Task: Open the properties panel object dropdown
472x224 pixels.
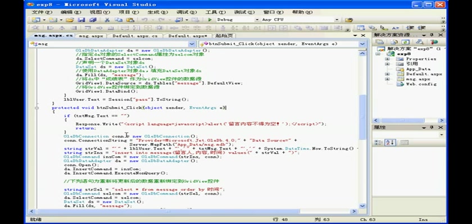Action: pyautogui.click(x=442, y=135)
